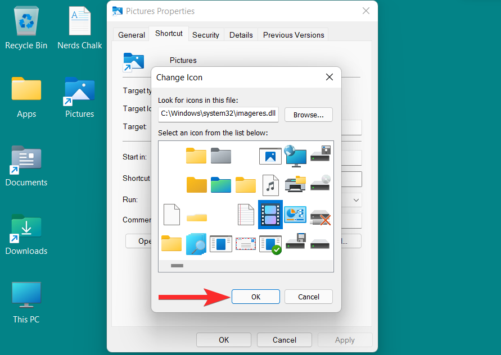Click the icon list horizontal scrollbar
The width and height of the screenshot is (501, 355).
pos(246,266)
